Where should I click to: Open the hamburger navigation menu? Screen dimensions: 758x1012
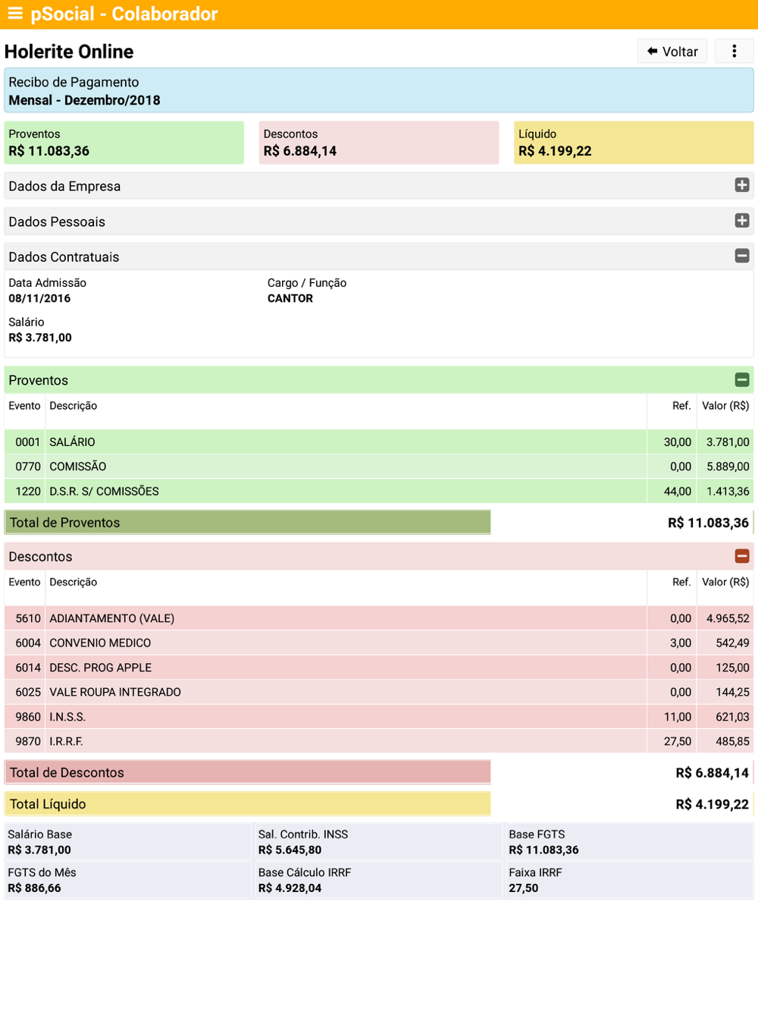15,14
